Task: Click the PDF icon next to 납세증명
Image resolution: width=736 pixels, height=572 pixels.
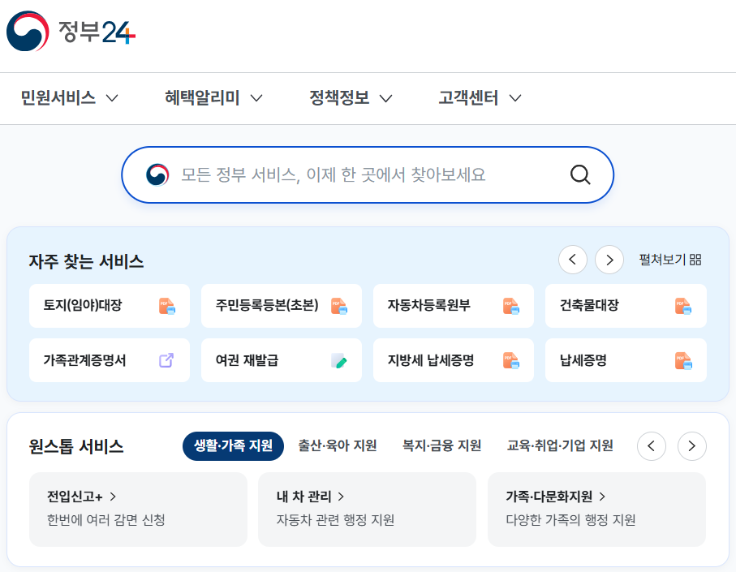Action: [x=682, y=359]
